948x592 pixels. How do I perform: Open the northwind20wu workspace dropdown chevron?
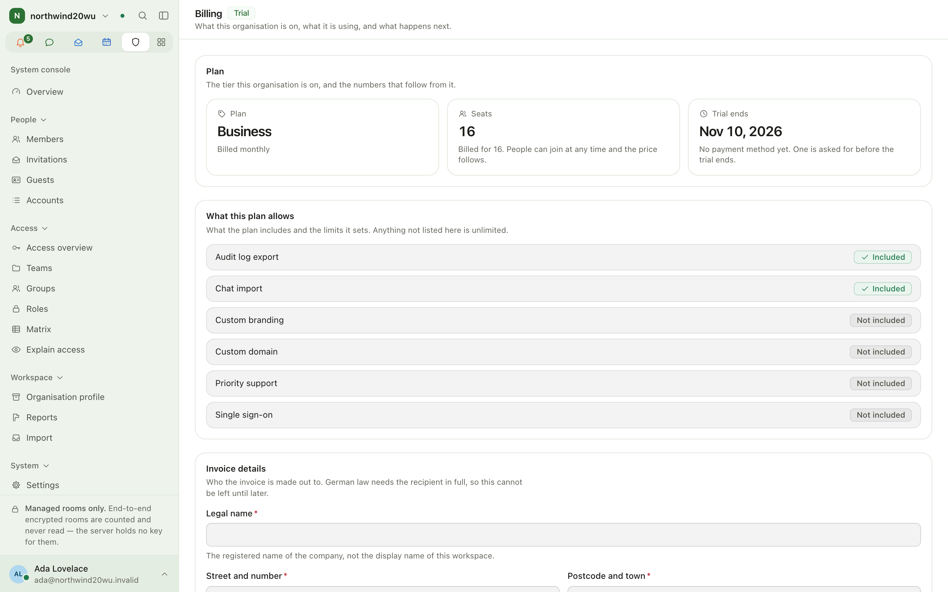click(x=105, y=16)
